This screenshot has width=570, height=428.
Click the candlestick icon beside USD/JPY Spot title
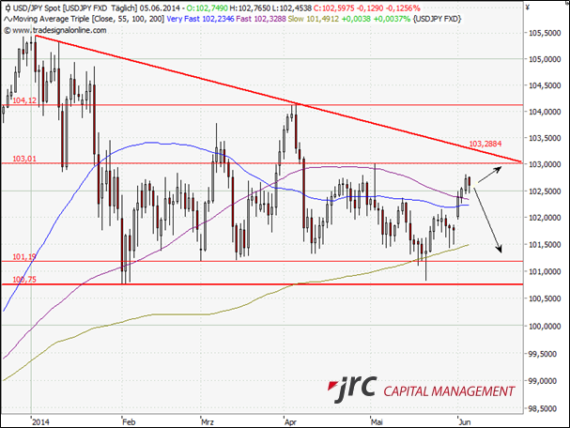(x=7, y=8)
